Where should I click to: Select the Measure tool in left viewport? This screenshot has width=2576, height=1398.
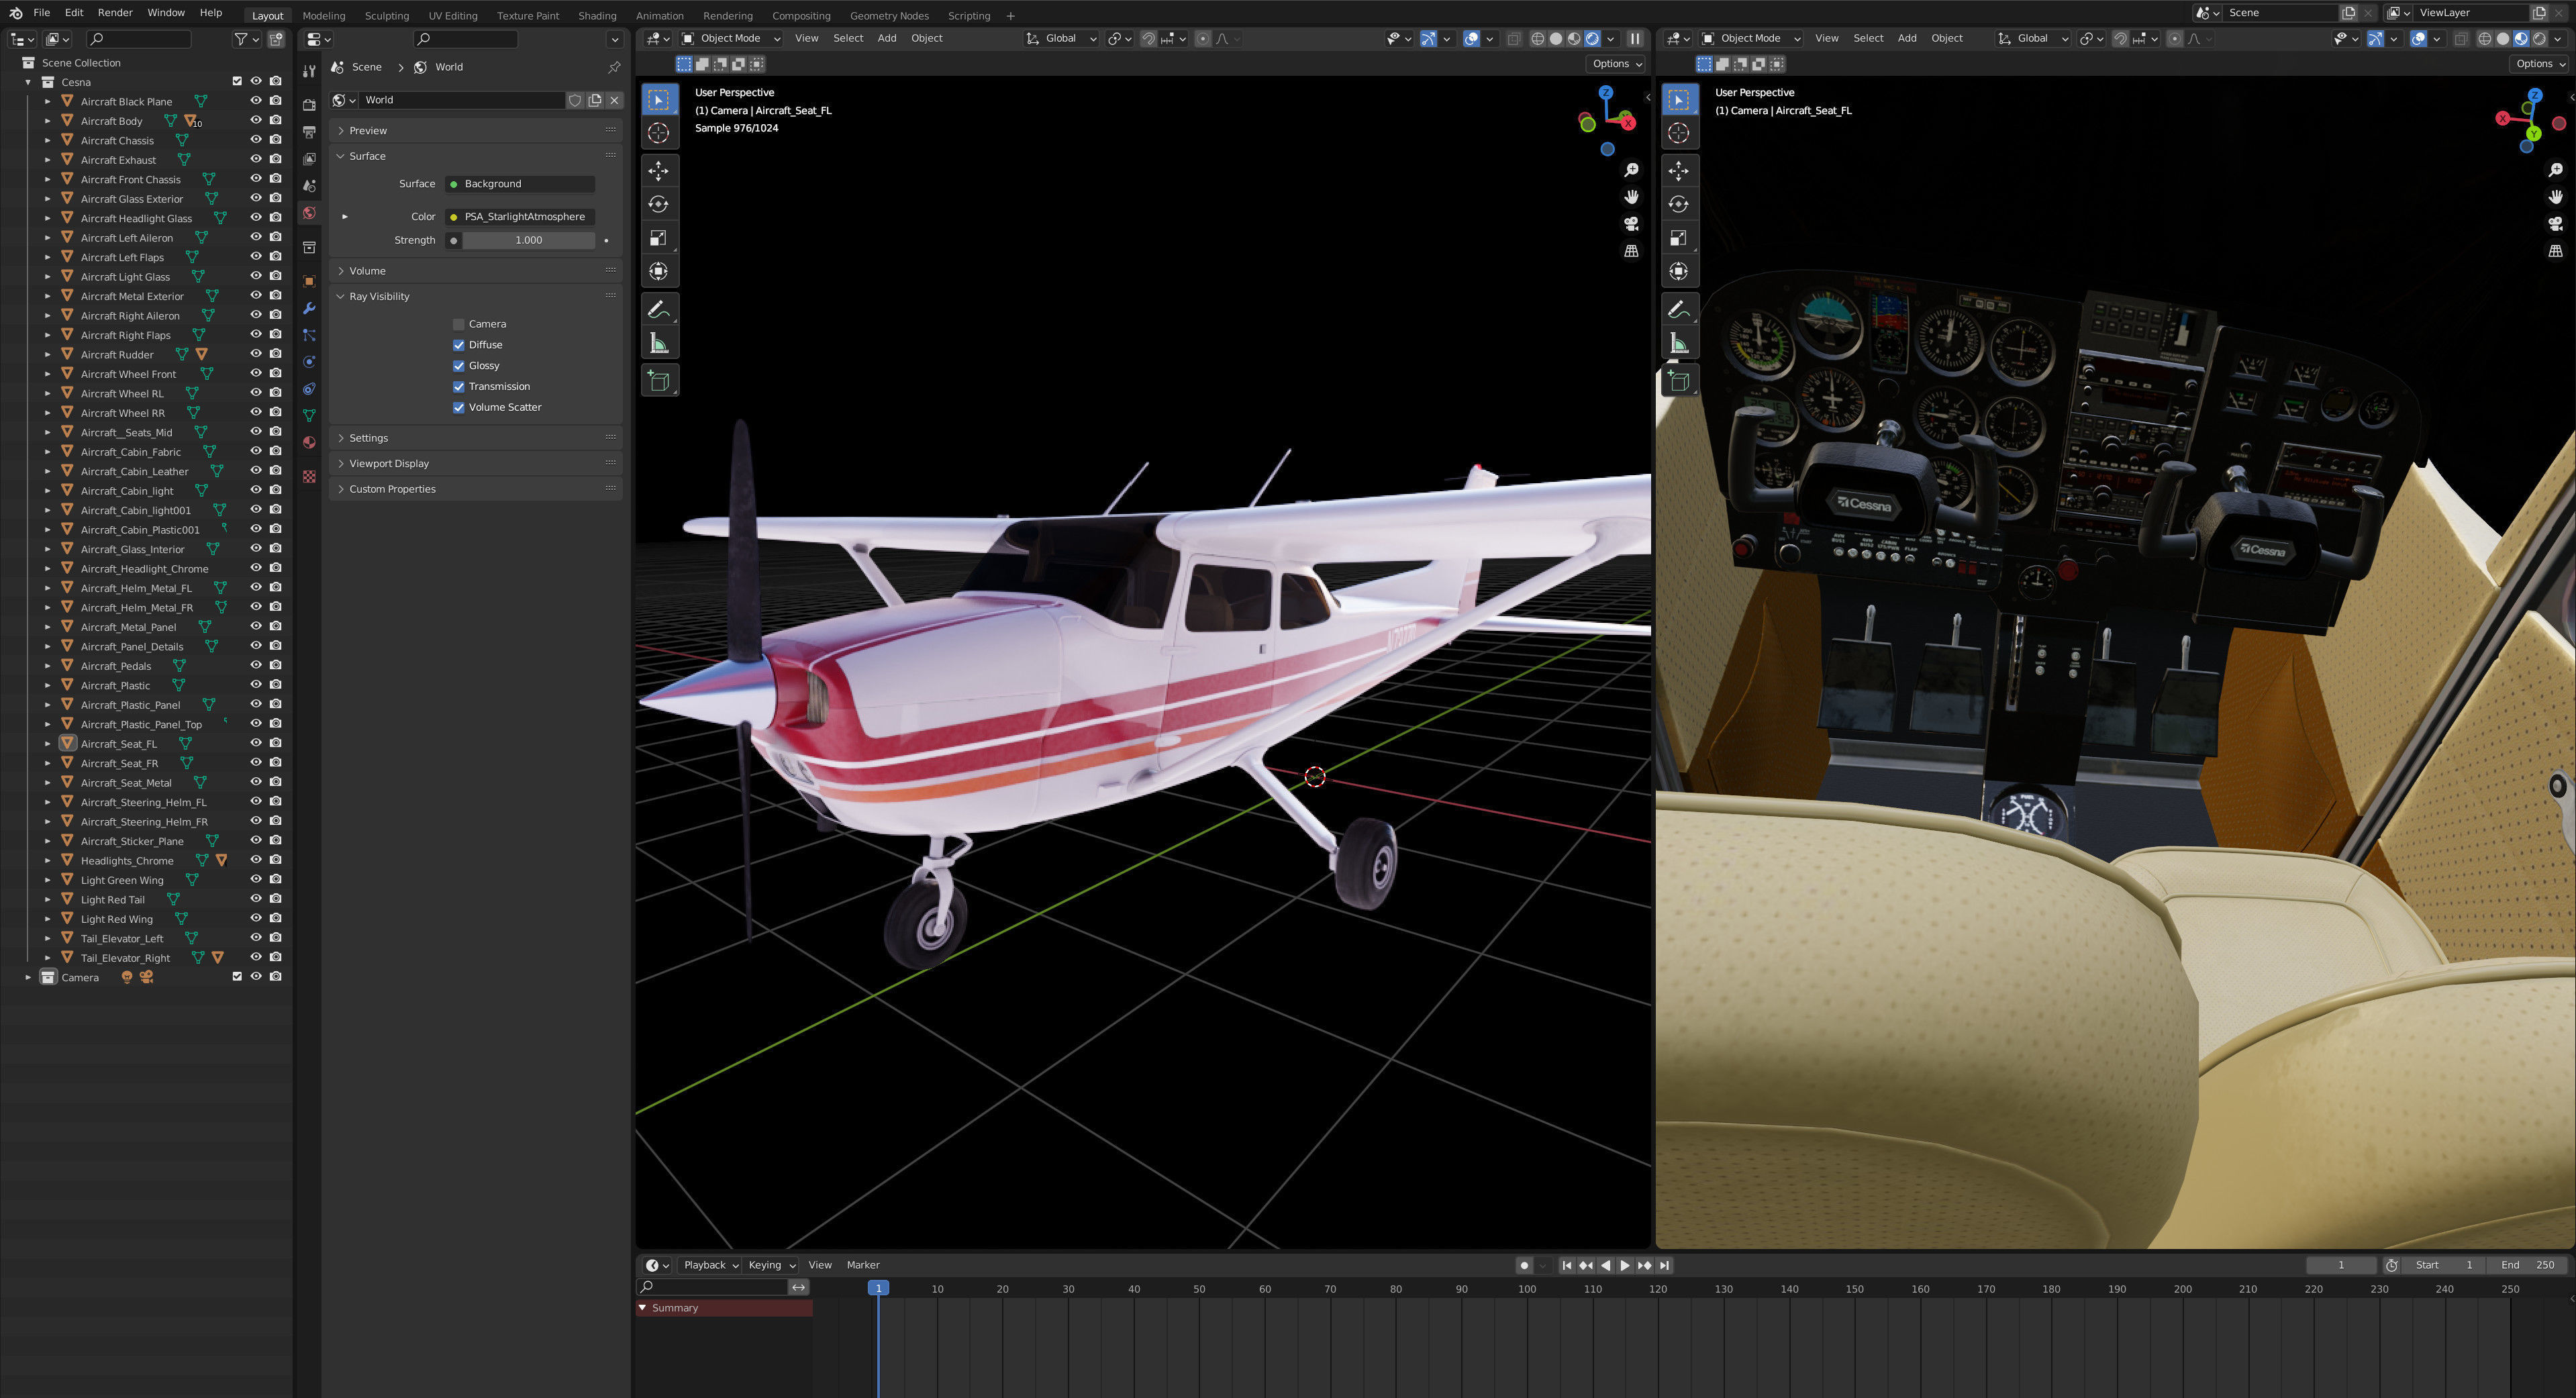tap(658, 344)
